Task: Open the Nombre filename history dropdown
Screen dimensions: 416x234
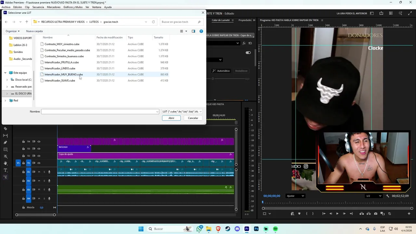Action: pyautogui.click(x=157, y=111)
